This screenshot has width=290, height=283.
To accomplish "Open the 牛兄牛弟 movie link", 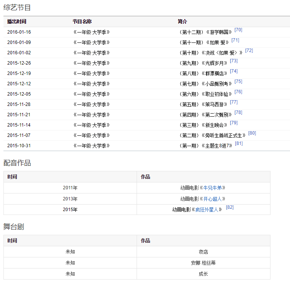I will tap(212, 188).
